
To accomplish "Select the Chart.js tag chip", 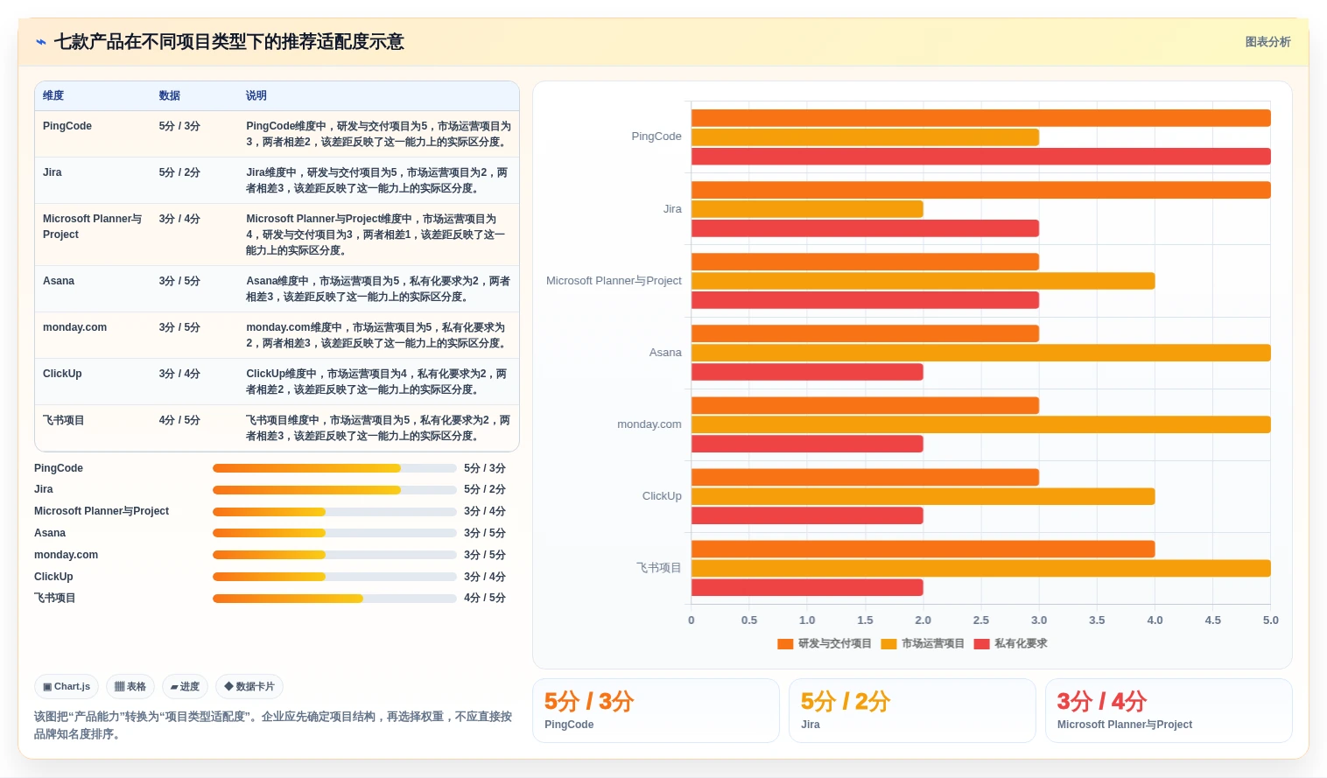I will click(x=67, y=687).
